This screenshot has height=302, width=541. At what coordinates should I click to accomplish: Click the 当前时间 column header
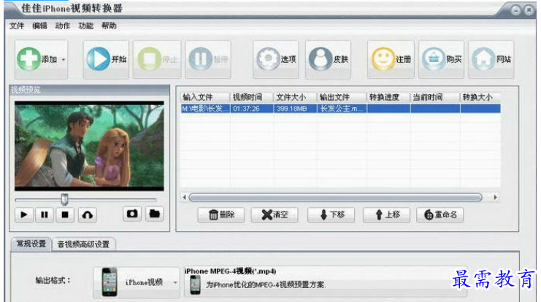[x=435, y=97]
